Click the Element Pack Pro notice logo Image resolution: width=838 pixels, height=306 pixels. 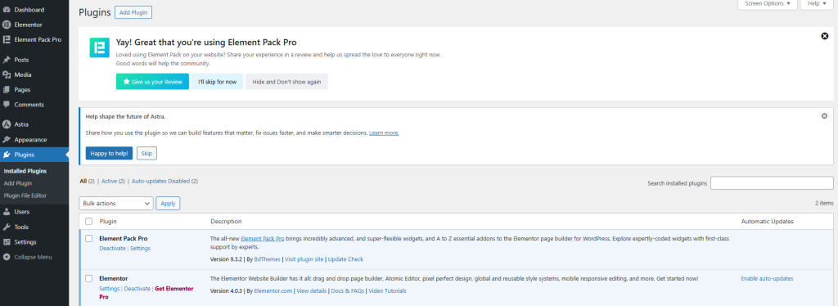[99, 47]
